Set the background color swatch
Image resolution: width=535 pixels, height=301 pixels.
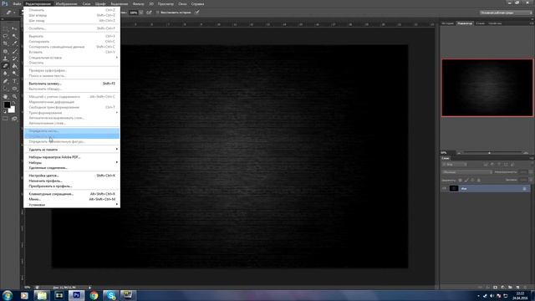point(13,110)
